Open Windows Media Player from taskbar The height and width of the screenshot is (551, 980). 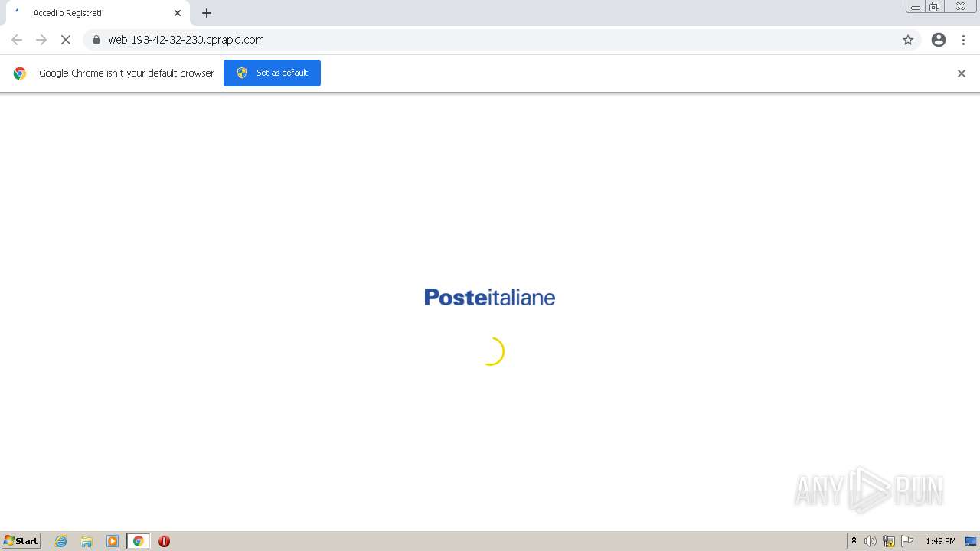click(x=113, y=541)
